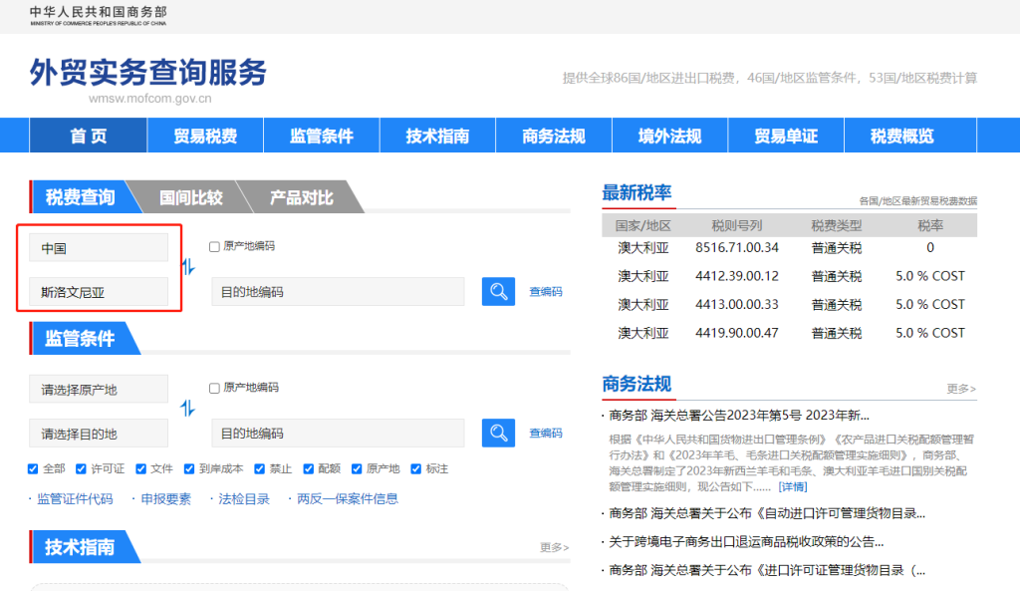Uncheck the 配额 checkbox
This screenshot has width=1020, height=591.
309,468
